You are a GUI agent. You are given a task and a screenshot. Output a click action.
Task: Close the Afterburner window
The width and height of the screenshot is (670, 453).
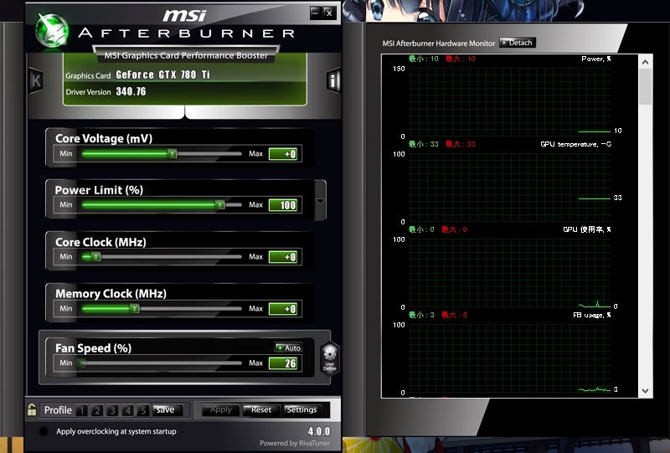click(x=329, y=13)
